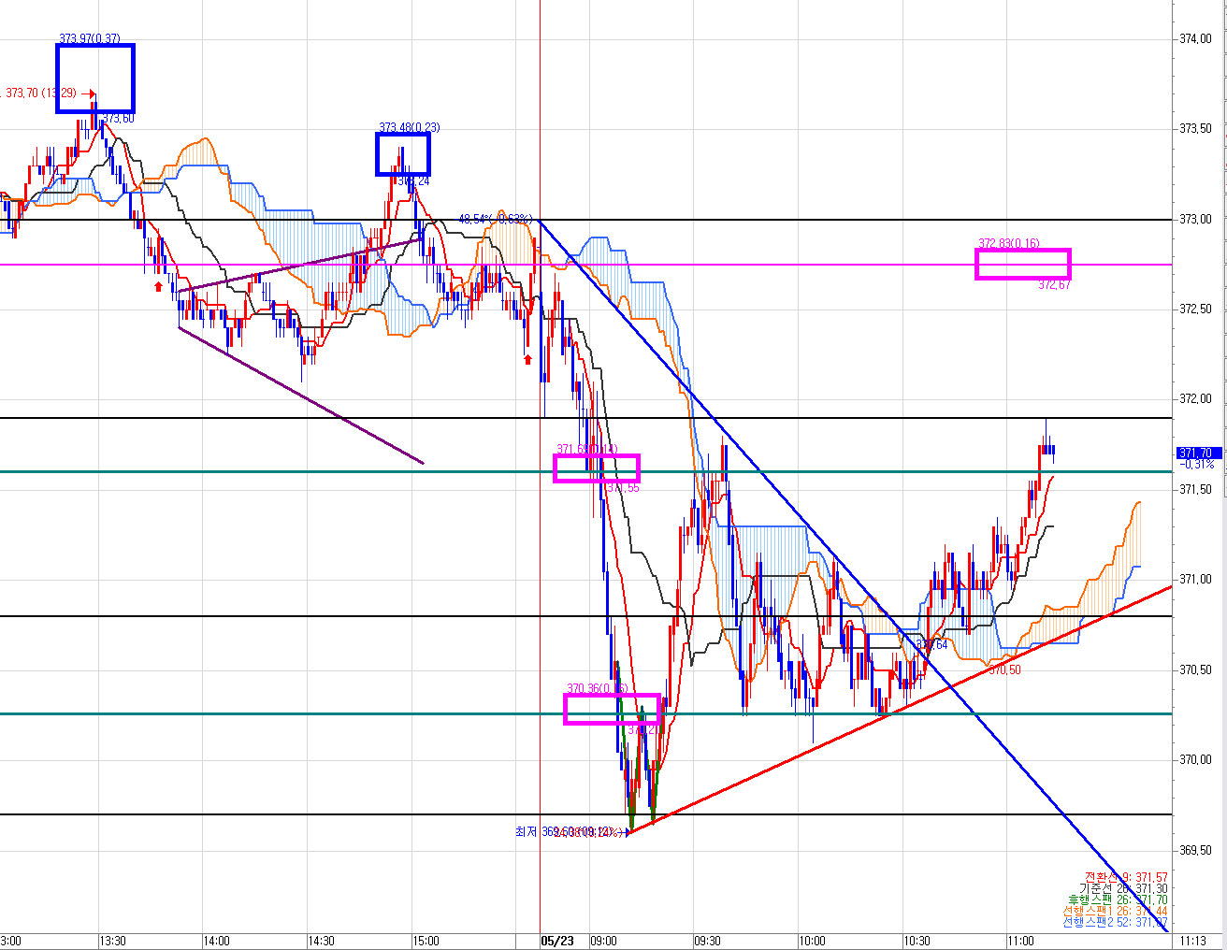Click the 370,50 red value label

(1004, 670)
